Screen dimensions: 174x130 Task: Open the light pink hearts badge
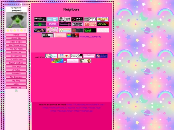tap(60, 35)
